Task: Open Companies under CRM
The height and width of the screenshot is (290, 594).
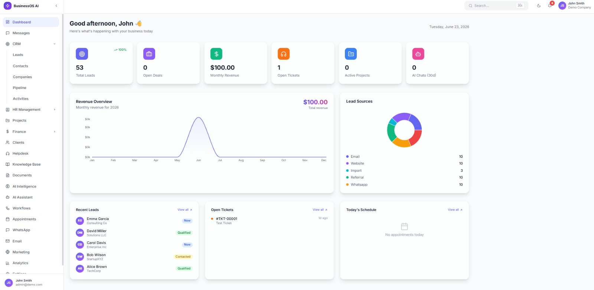Action: [x=22, y=77]
